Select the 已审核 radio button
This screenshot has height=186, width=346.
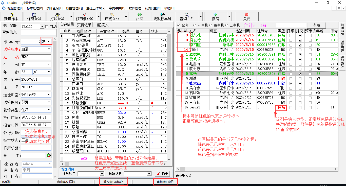(x=226, y=25)
